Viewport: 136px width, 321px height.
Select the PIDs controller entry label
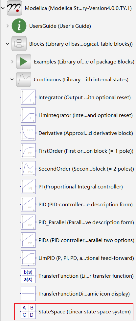(86, 240)
